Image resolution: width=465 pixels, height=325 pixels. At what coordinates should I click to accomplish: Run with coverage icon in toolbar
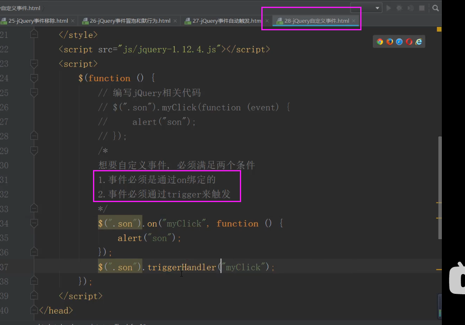pos(411,8)
